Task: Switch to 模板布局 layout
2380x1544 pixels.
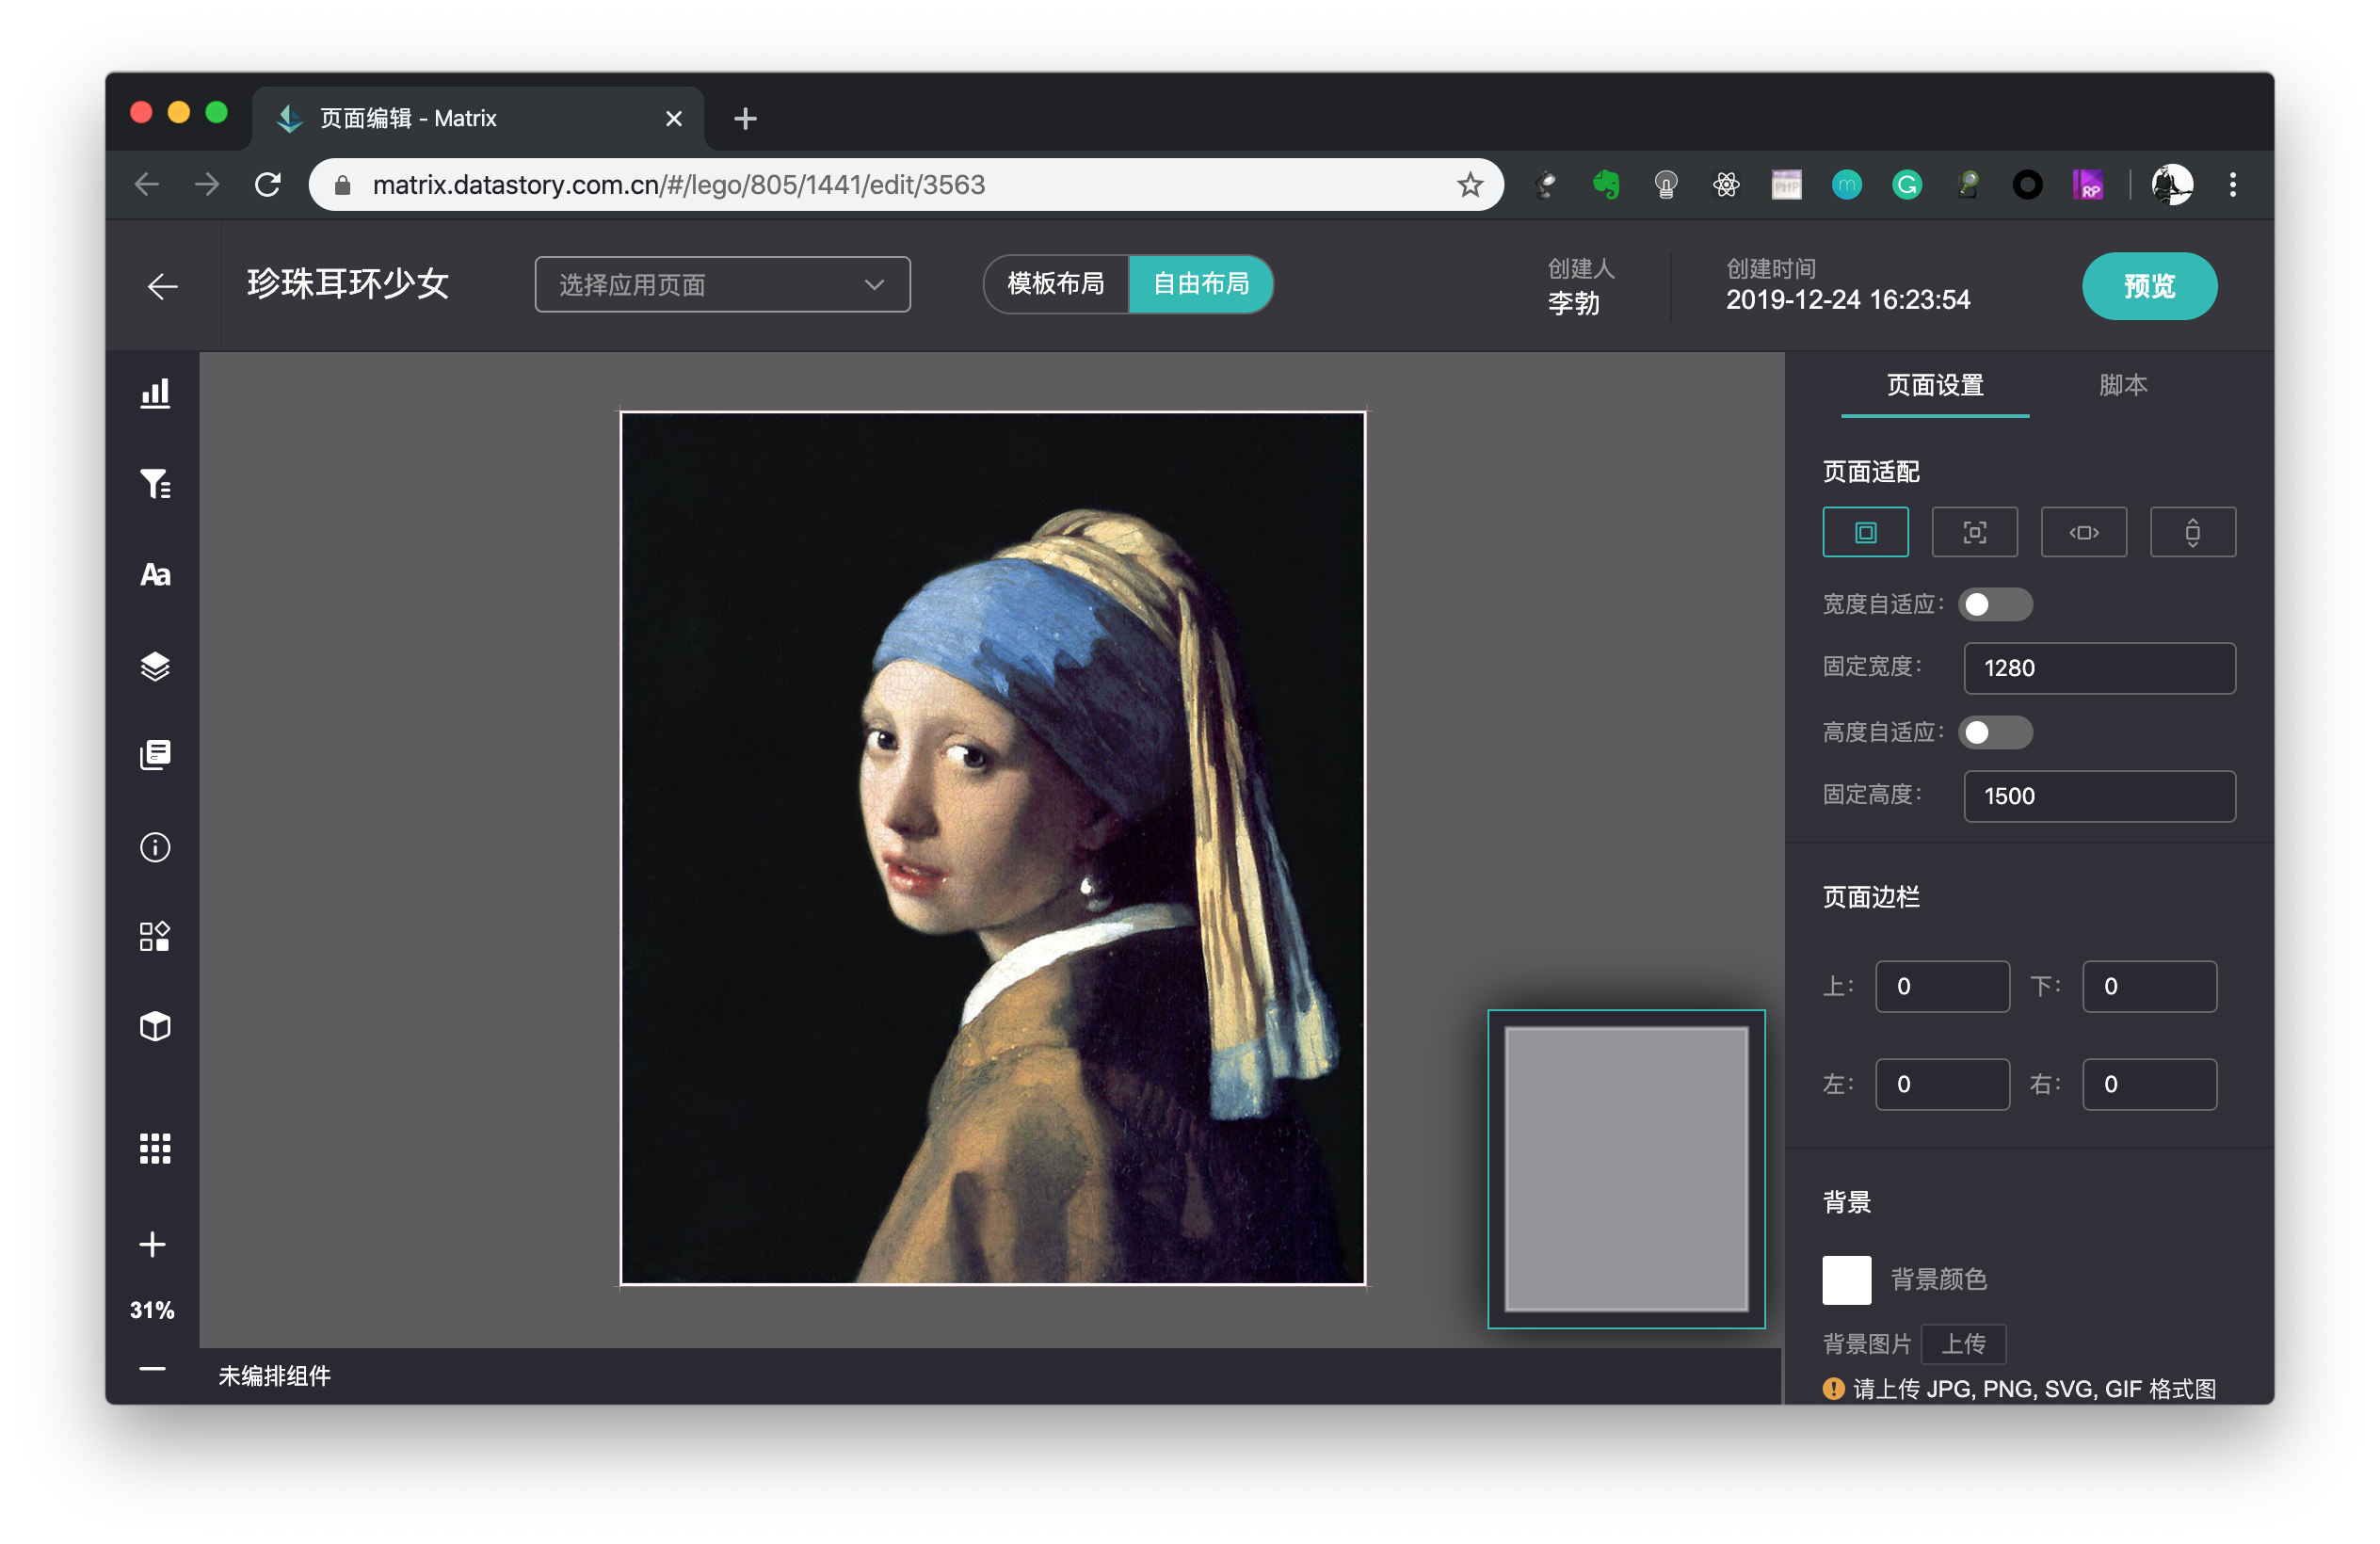Action: pyautogui.click(x=1055, y=284)
